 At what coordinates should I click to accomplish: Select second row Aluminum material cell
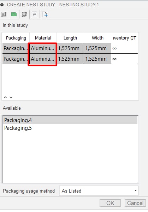click(x=42, y=59)
